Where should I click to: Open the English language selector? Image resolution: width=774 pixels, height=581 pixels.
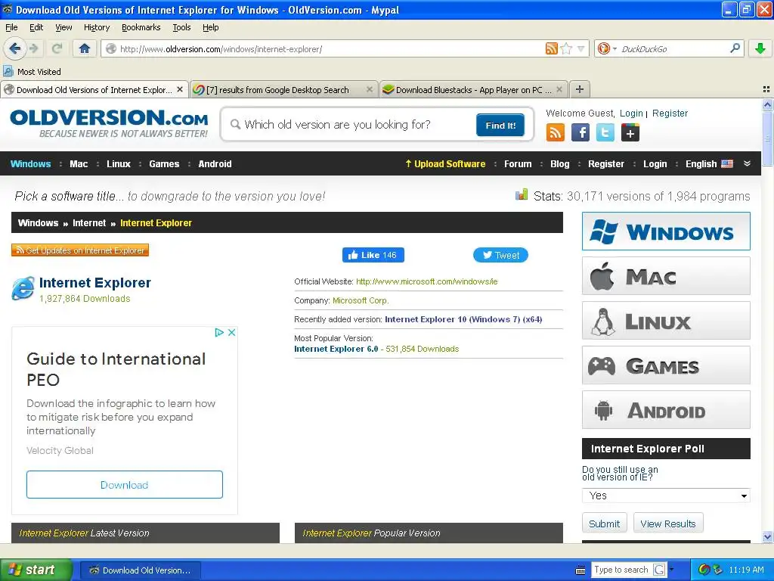tap(709, 163)
